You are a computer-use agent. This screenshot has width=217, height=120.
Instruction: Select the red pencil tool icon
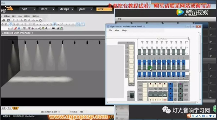[x=15, y=28]
